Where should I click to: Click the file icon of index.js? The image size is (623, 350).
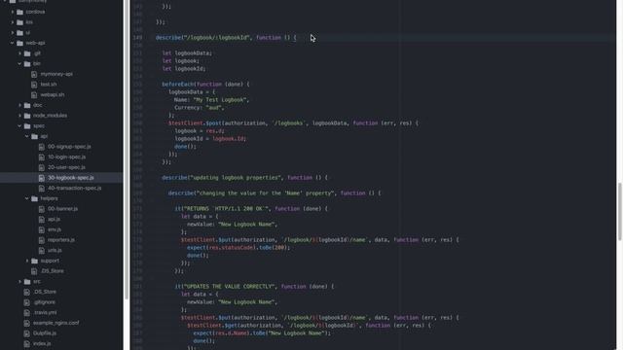coord(27,343)
